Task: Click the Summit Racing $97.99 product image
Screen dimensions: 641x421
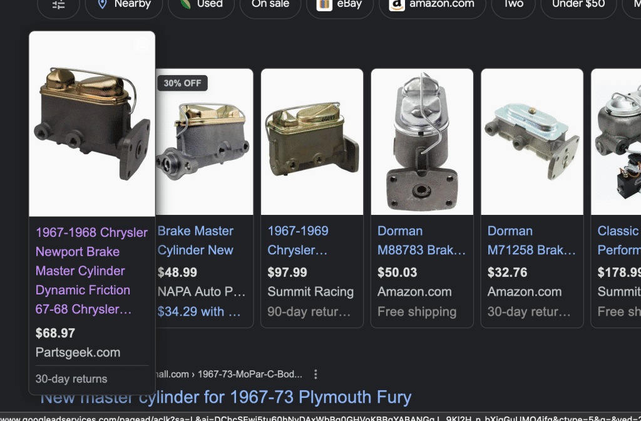Action: coord(312,142)
